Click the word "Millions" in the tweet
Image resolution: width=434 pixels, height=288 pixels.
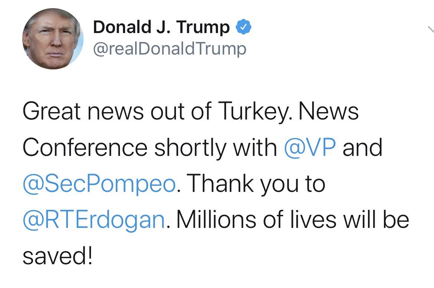[215, 219]
